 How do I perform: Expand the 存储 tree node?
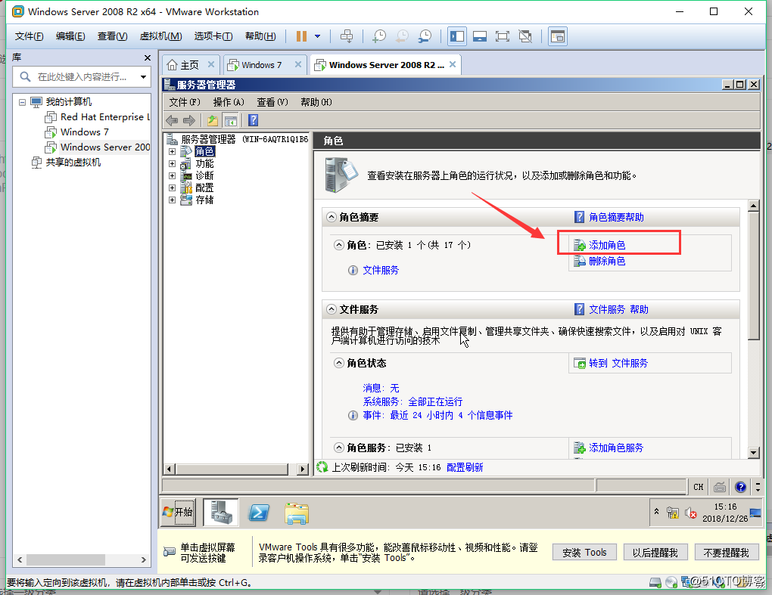(x=172, y=200)
